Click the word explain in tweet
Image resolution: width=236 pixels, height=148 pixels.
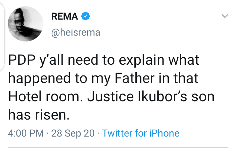(x=142, y=60)
